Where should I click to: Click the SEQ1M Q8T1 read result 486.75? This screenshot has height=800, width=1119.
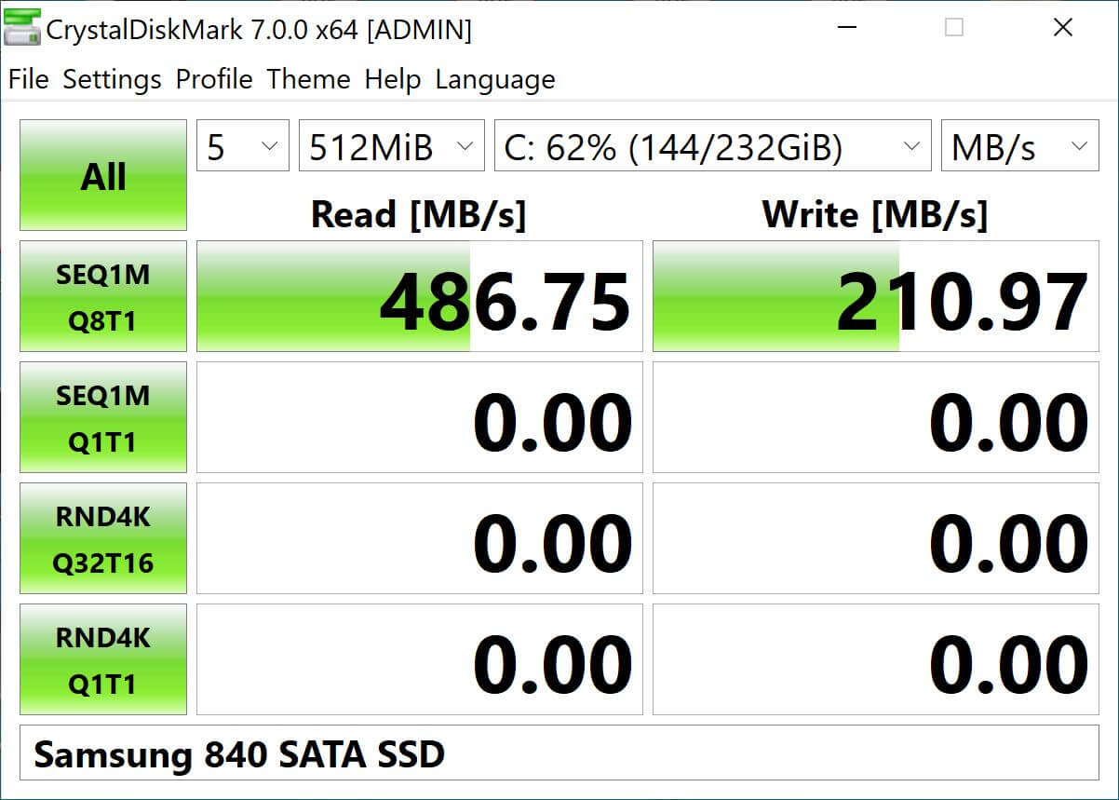click(x=419, y=296)
